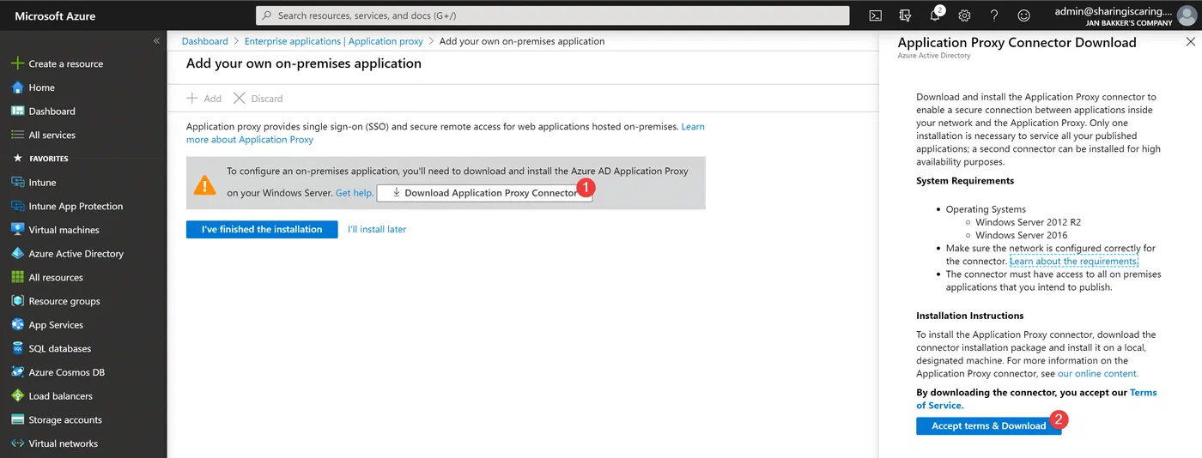This screenshot has width=1202, height=458.
Task: Click I've finished the installation button
Action: [x=262, y=229]
